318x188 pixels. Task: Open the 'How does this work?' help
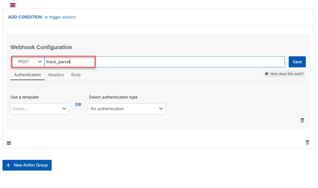pos(287,74)
